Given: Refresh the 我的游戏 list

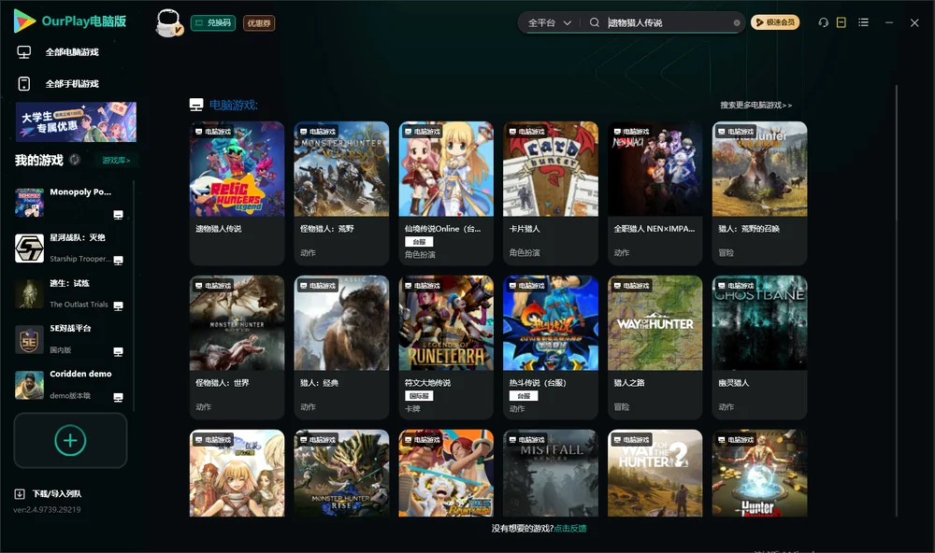Looking at the screenshot, I should pos(75,160).
